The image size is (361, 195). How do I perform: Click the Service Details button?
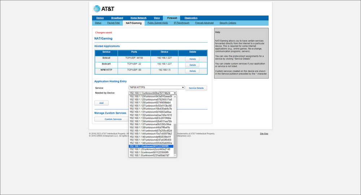pos(196,88)
